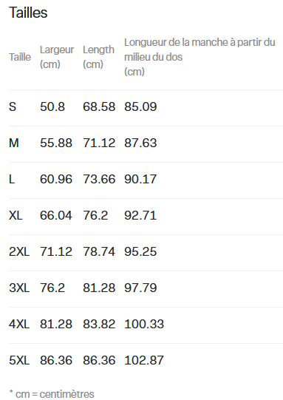Image resolution: width=283 pixels, height=400 pixels.
Task: Select the XL size row label
Action: pos(16,215)
